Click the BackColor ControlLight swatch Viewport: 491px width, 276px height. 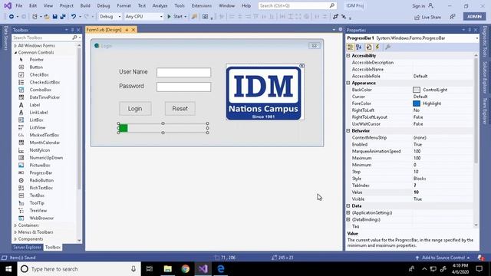pyautogui.click(x=416, y=90)
